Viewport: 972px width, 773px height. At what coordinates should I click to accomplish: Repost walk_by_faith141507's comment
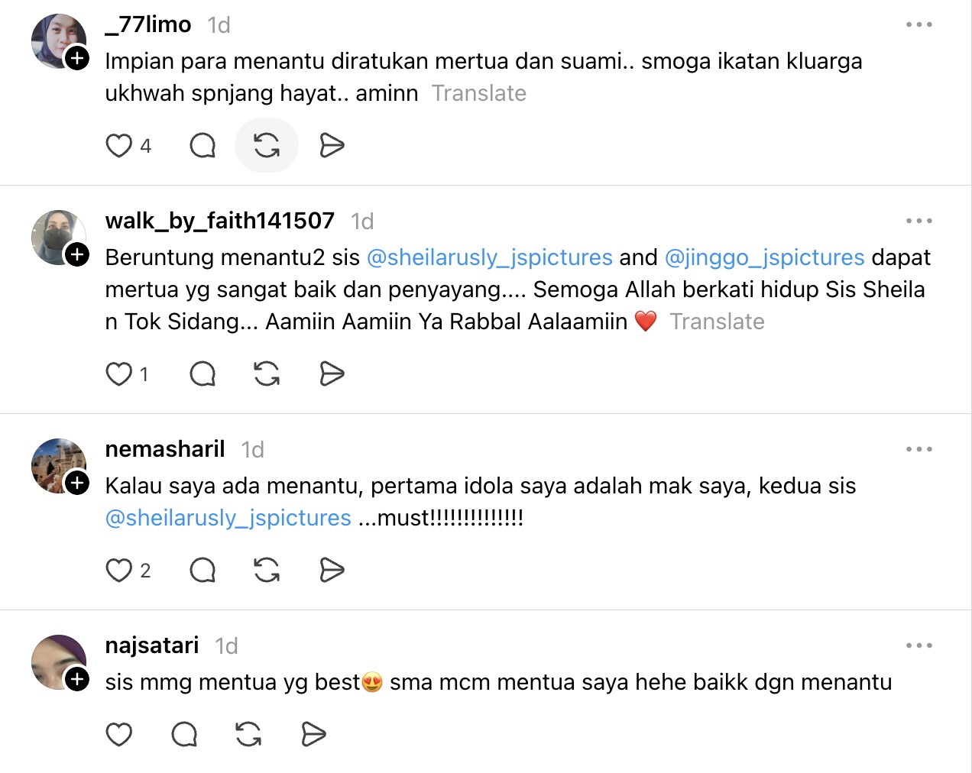[267, 374]
